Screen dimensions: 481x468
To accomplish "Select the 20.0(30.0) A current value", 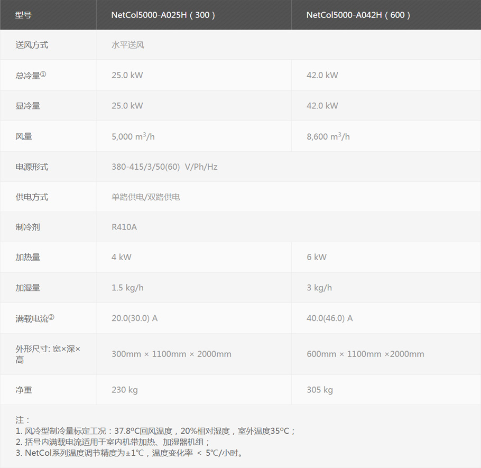I will coord(135,318).
